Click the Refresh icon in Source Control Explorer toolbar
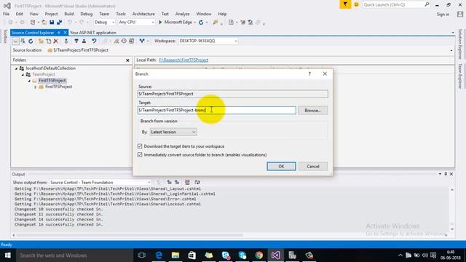 click(31, 41)
